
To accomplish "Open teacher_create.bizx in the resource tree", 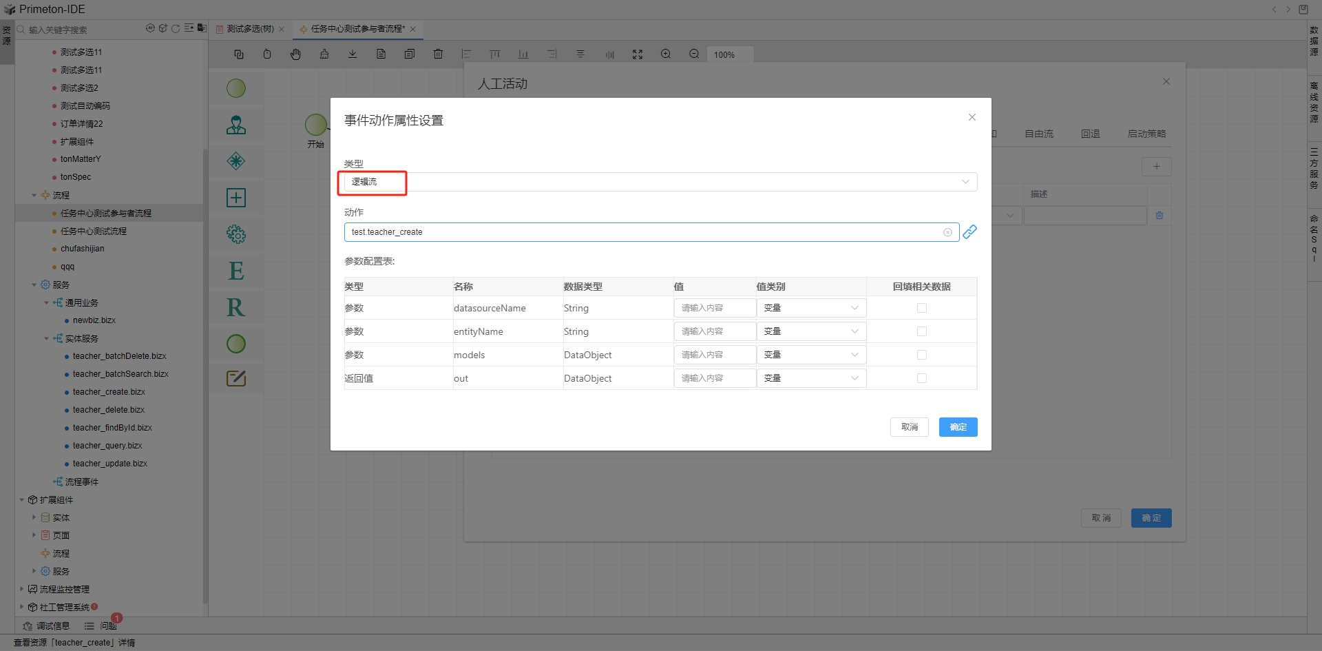I will tap(109, 392).
